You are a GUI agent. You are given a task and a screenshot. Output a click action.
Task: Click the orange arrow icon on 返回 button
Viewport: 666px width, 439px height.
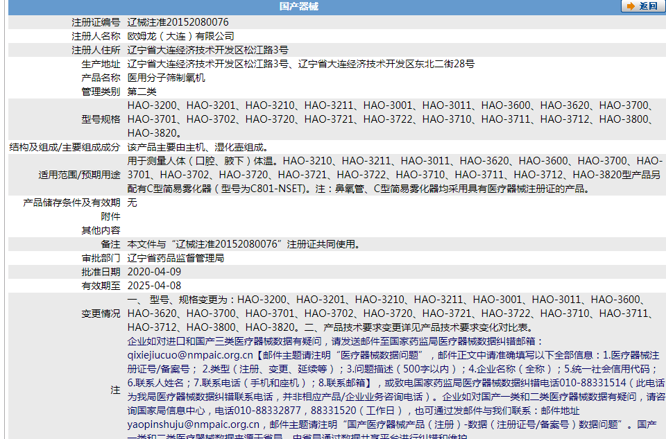click(x=631, y=6)
